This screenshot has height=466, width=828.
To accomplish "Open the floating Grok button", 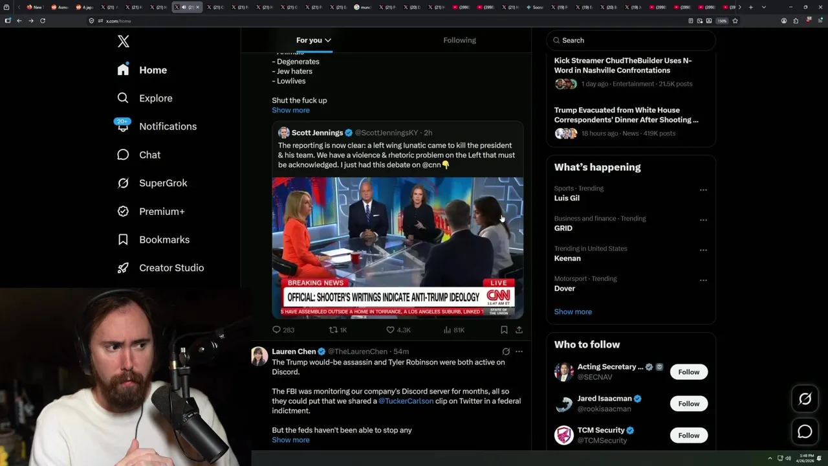I will coord(805,399).
